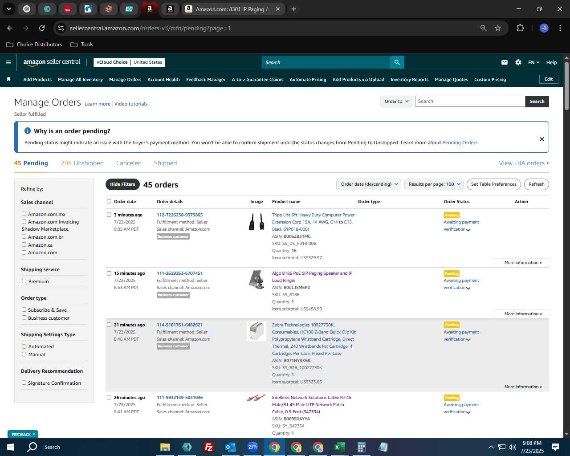Screen dimensions: 570x456
Task: Switch to the 298 Unshipped tab
Action: [x=82, y=163]
